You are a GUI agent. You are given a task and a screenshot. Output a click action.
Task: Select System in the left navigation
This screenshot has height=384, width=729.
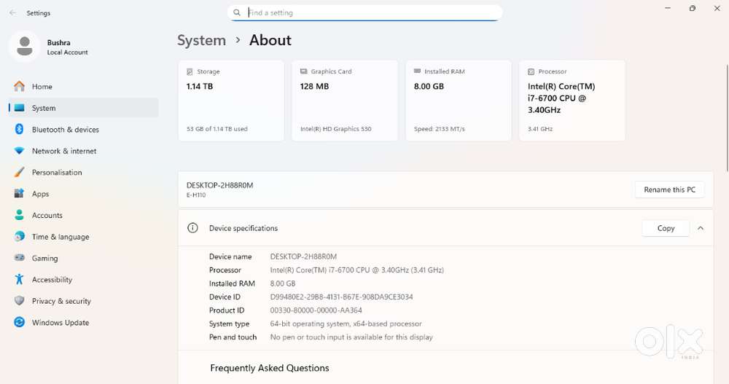click(x=44, y=108)
